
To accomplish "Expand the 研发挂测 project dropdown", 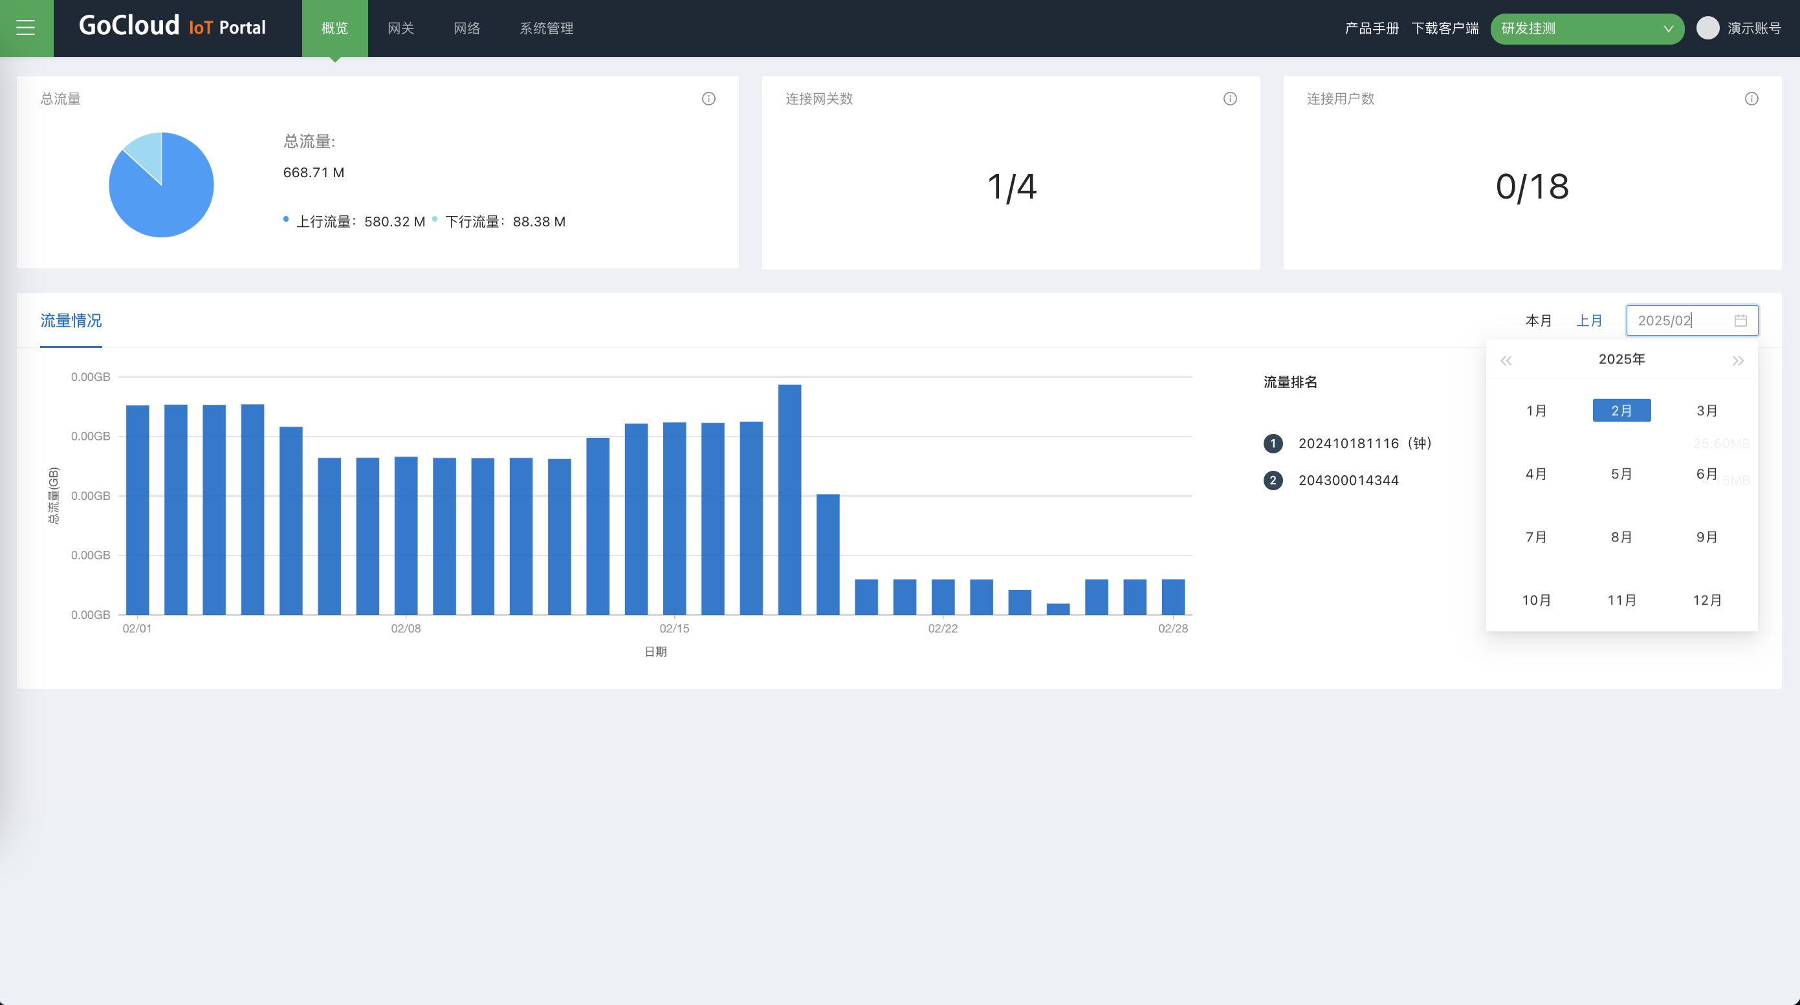I will [x=1586, y=28].
